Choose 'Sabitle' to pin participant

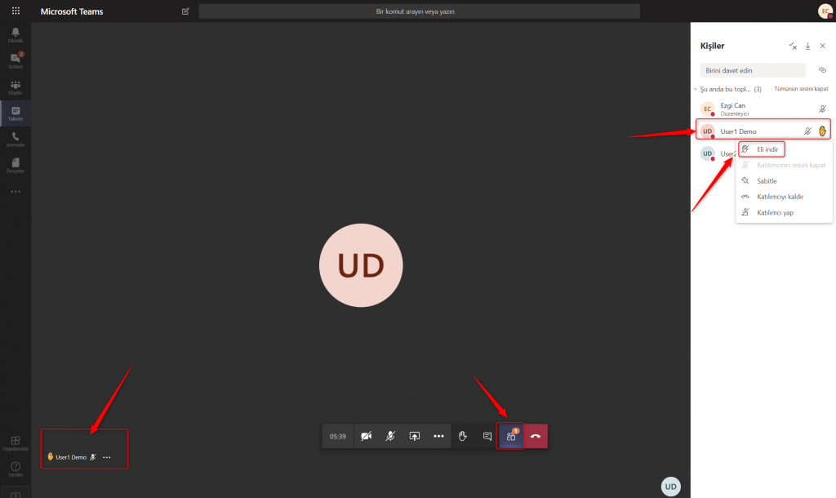pos(767,180)
